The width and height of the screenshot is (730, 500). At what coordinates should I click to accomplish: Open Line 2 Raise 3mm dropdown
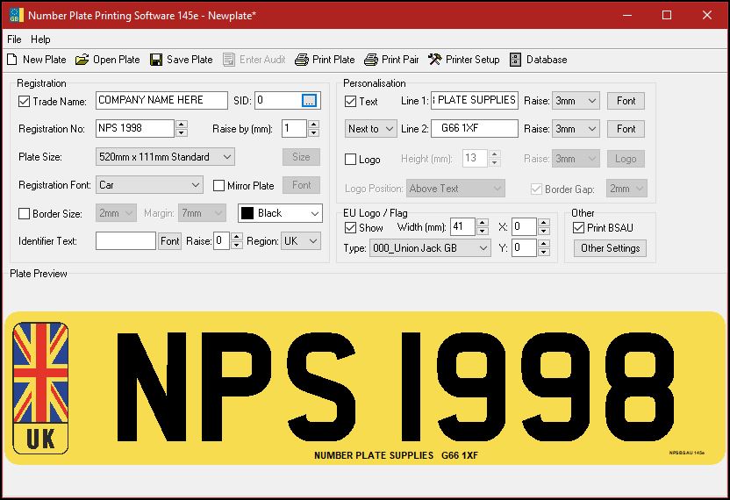(576, 128)
